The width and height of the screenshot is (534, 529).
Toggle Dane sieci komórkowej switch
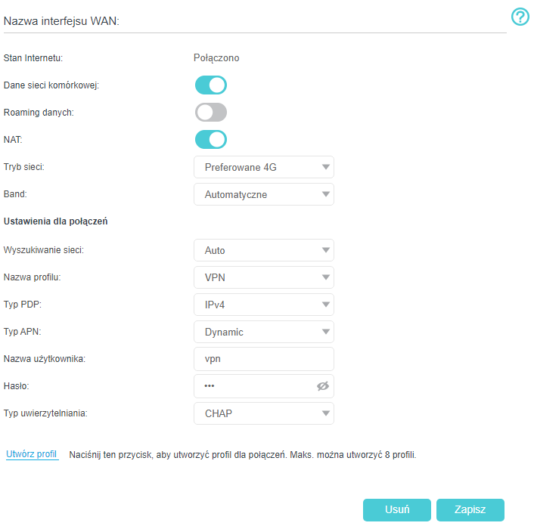pyautogui.click(x=211, y=85)
